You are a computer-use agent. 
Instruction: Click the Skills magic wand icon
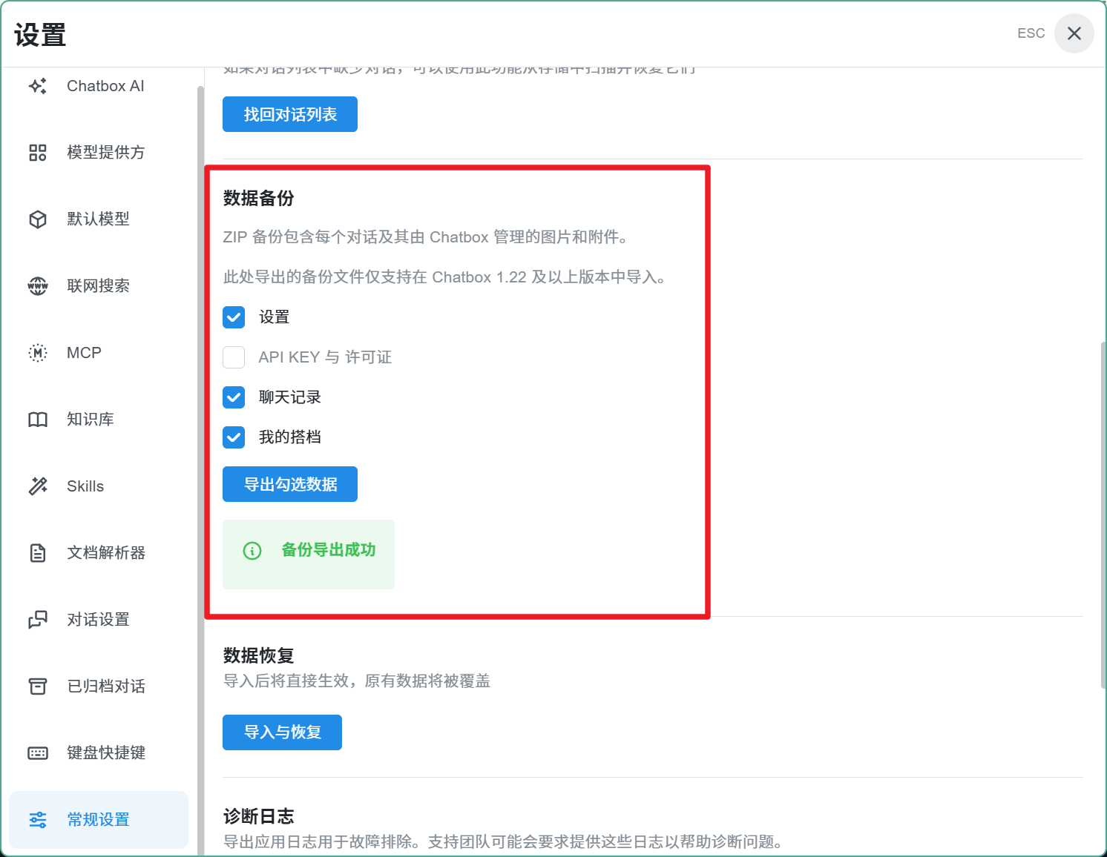point(38,486)
